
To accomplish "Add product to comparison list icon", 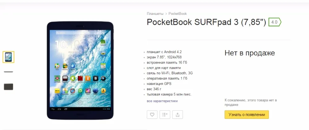I will click(165, 115).
